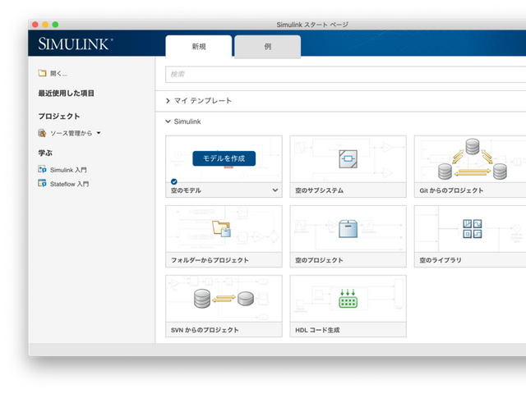Viewport: 526px width, 394px height.
Task: Close the window with the red button
Action: pyautogui.click(x=35, y=25)
